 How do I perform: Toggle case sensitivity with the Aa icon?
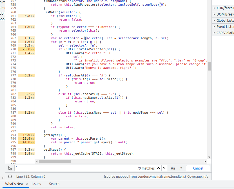(x=173, y=168)
